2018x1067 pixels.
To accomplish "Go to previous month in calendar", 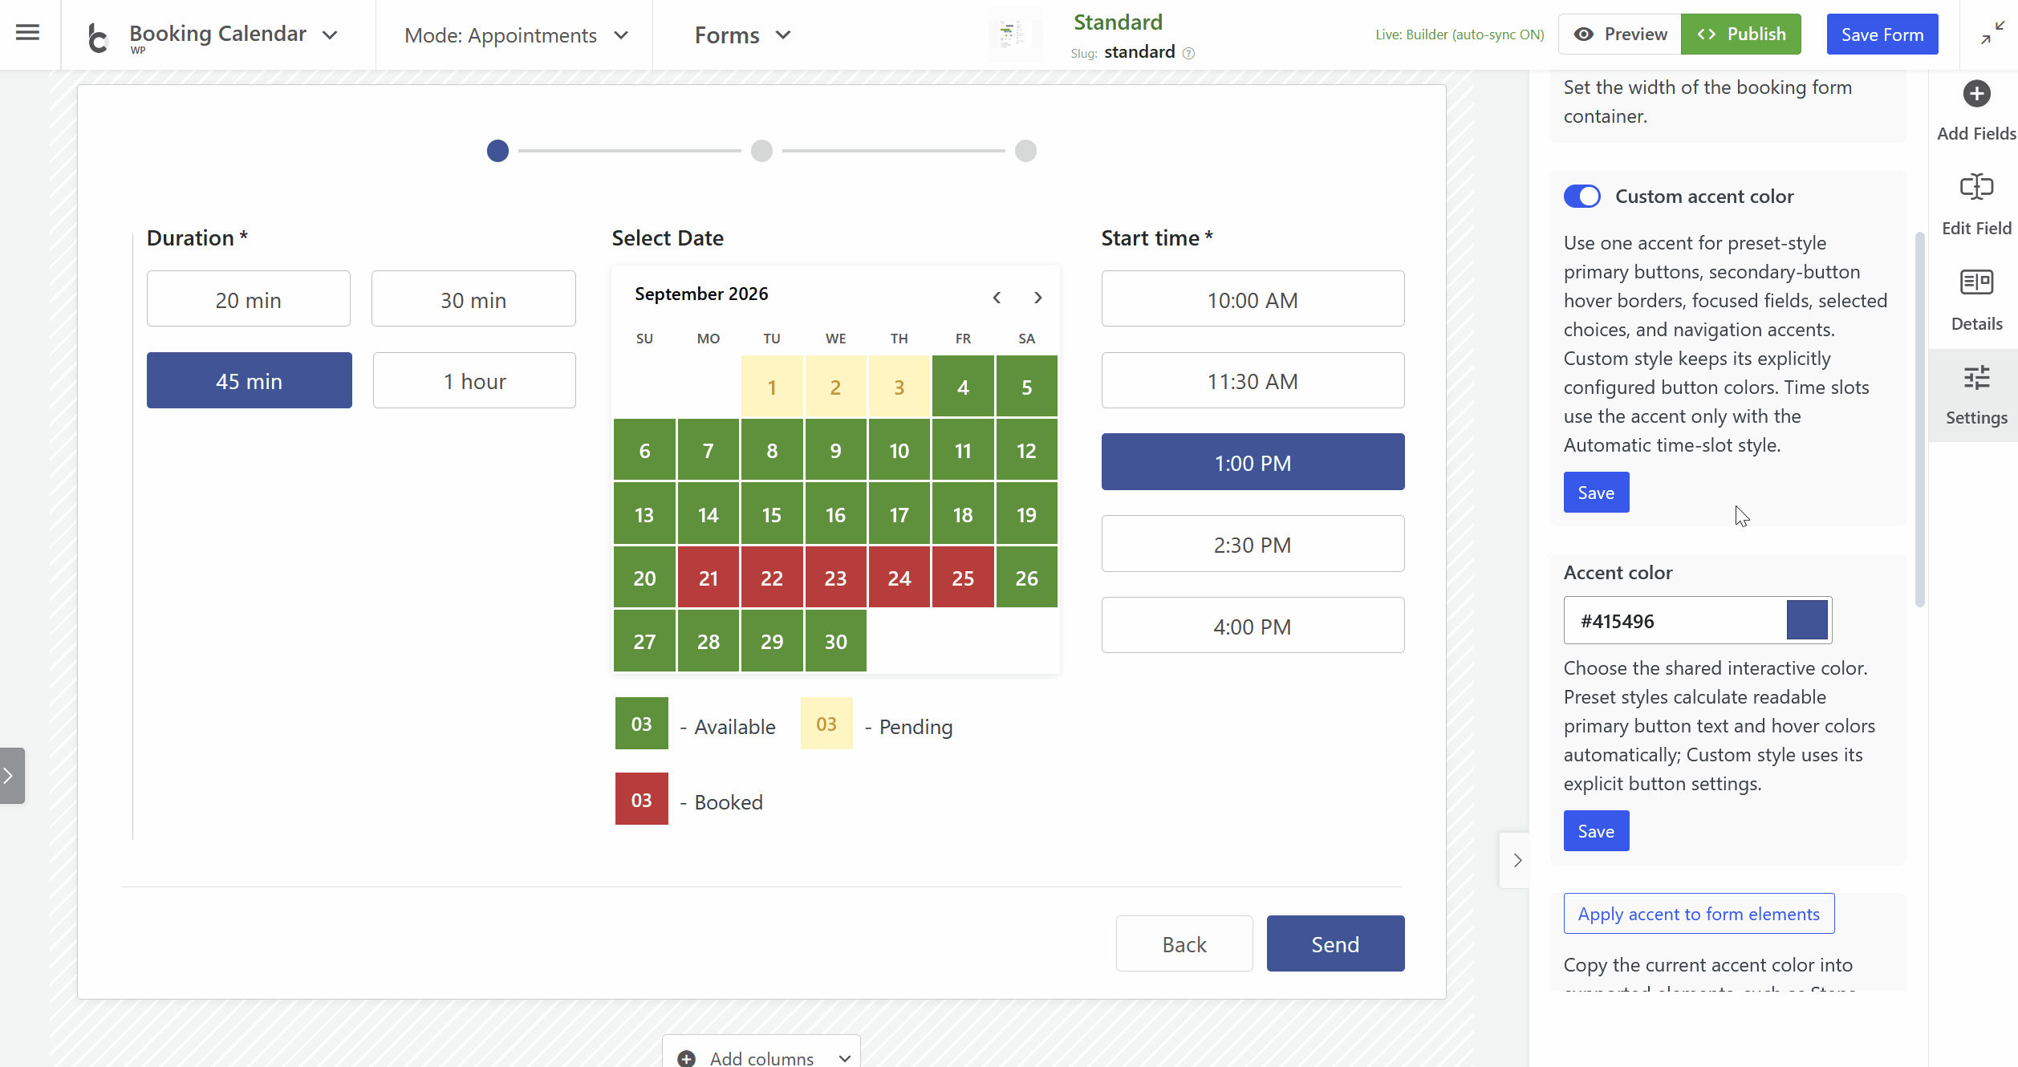I will (x=997, y=298).
